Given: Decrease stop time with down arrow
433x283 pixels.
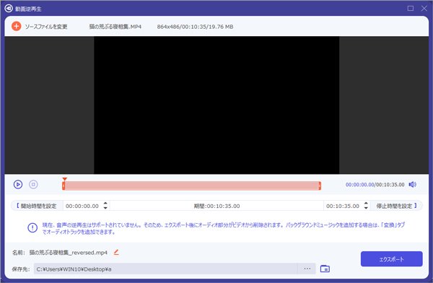Looking at the screenshot, I should (x=366, y=208).
